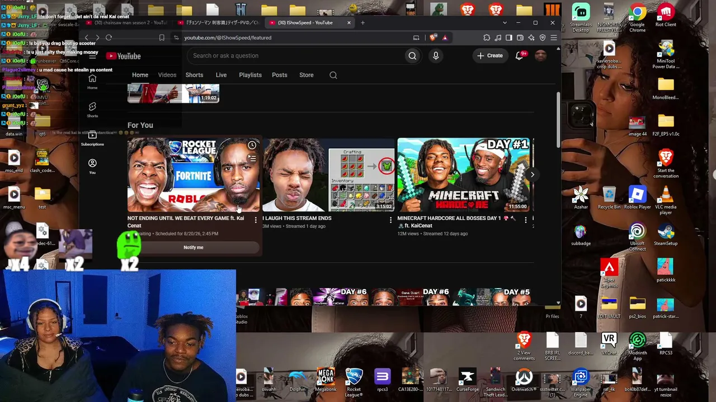The width and height of the screenshot is (716, 402).
Task: Launch Roblox Player from the desktop
Action: 637,198
